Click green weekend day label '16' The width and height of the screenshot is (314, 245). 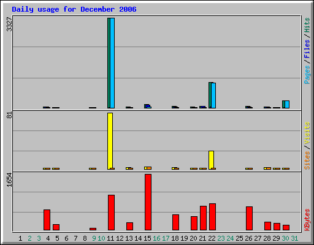(x=156, y=238)
